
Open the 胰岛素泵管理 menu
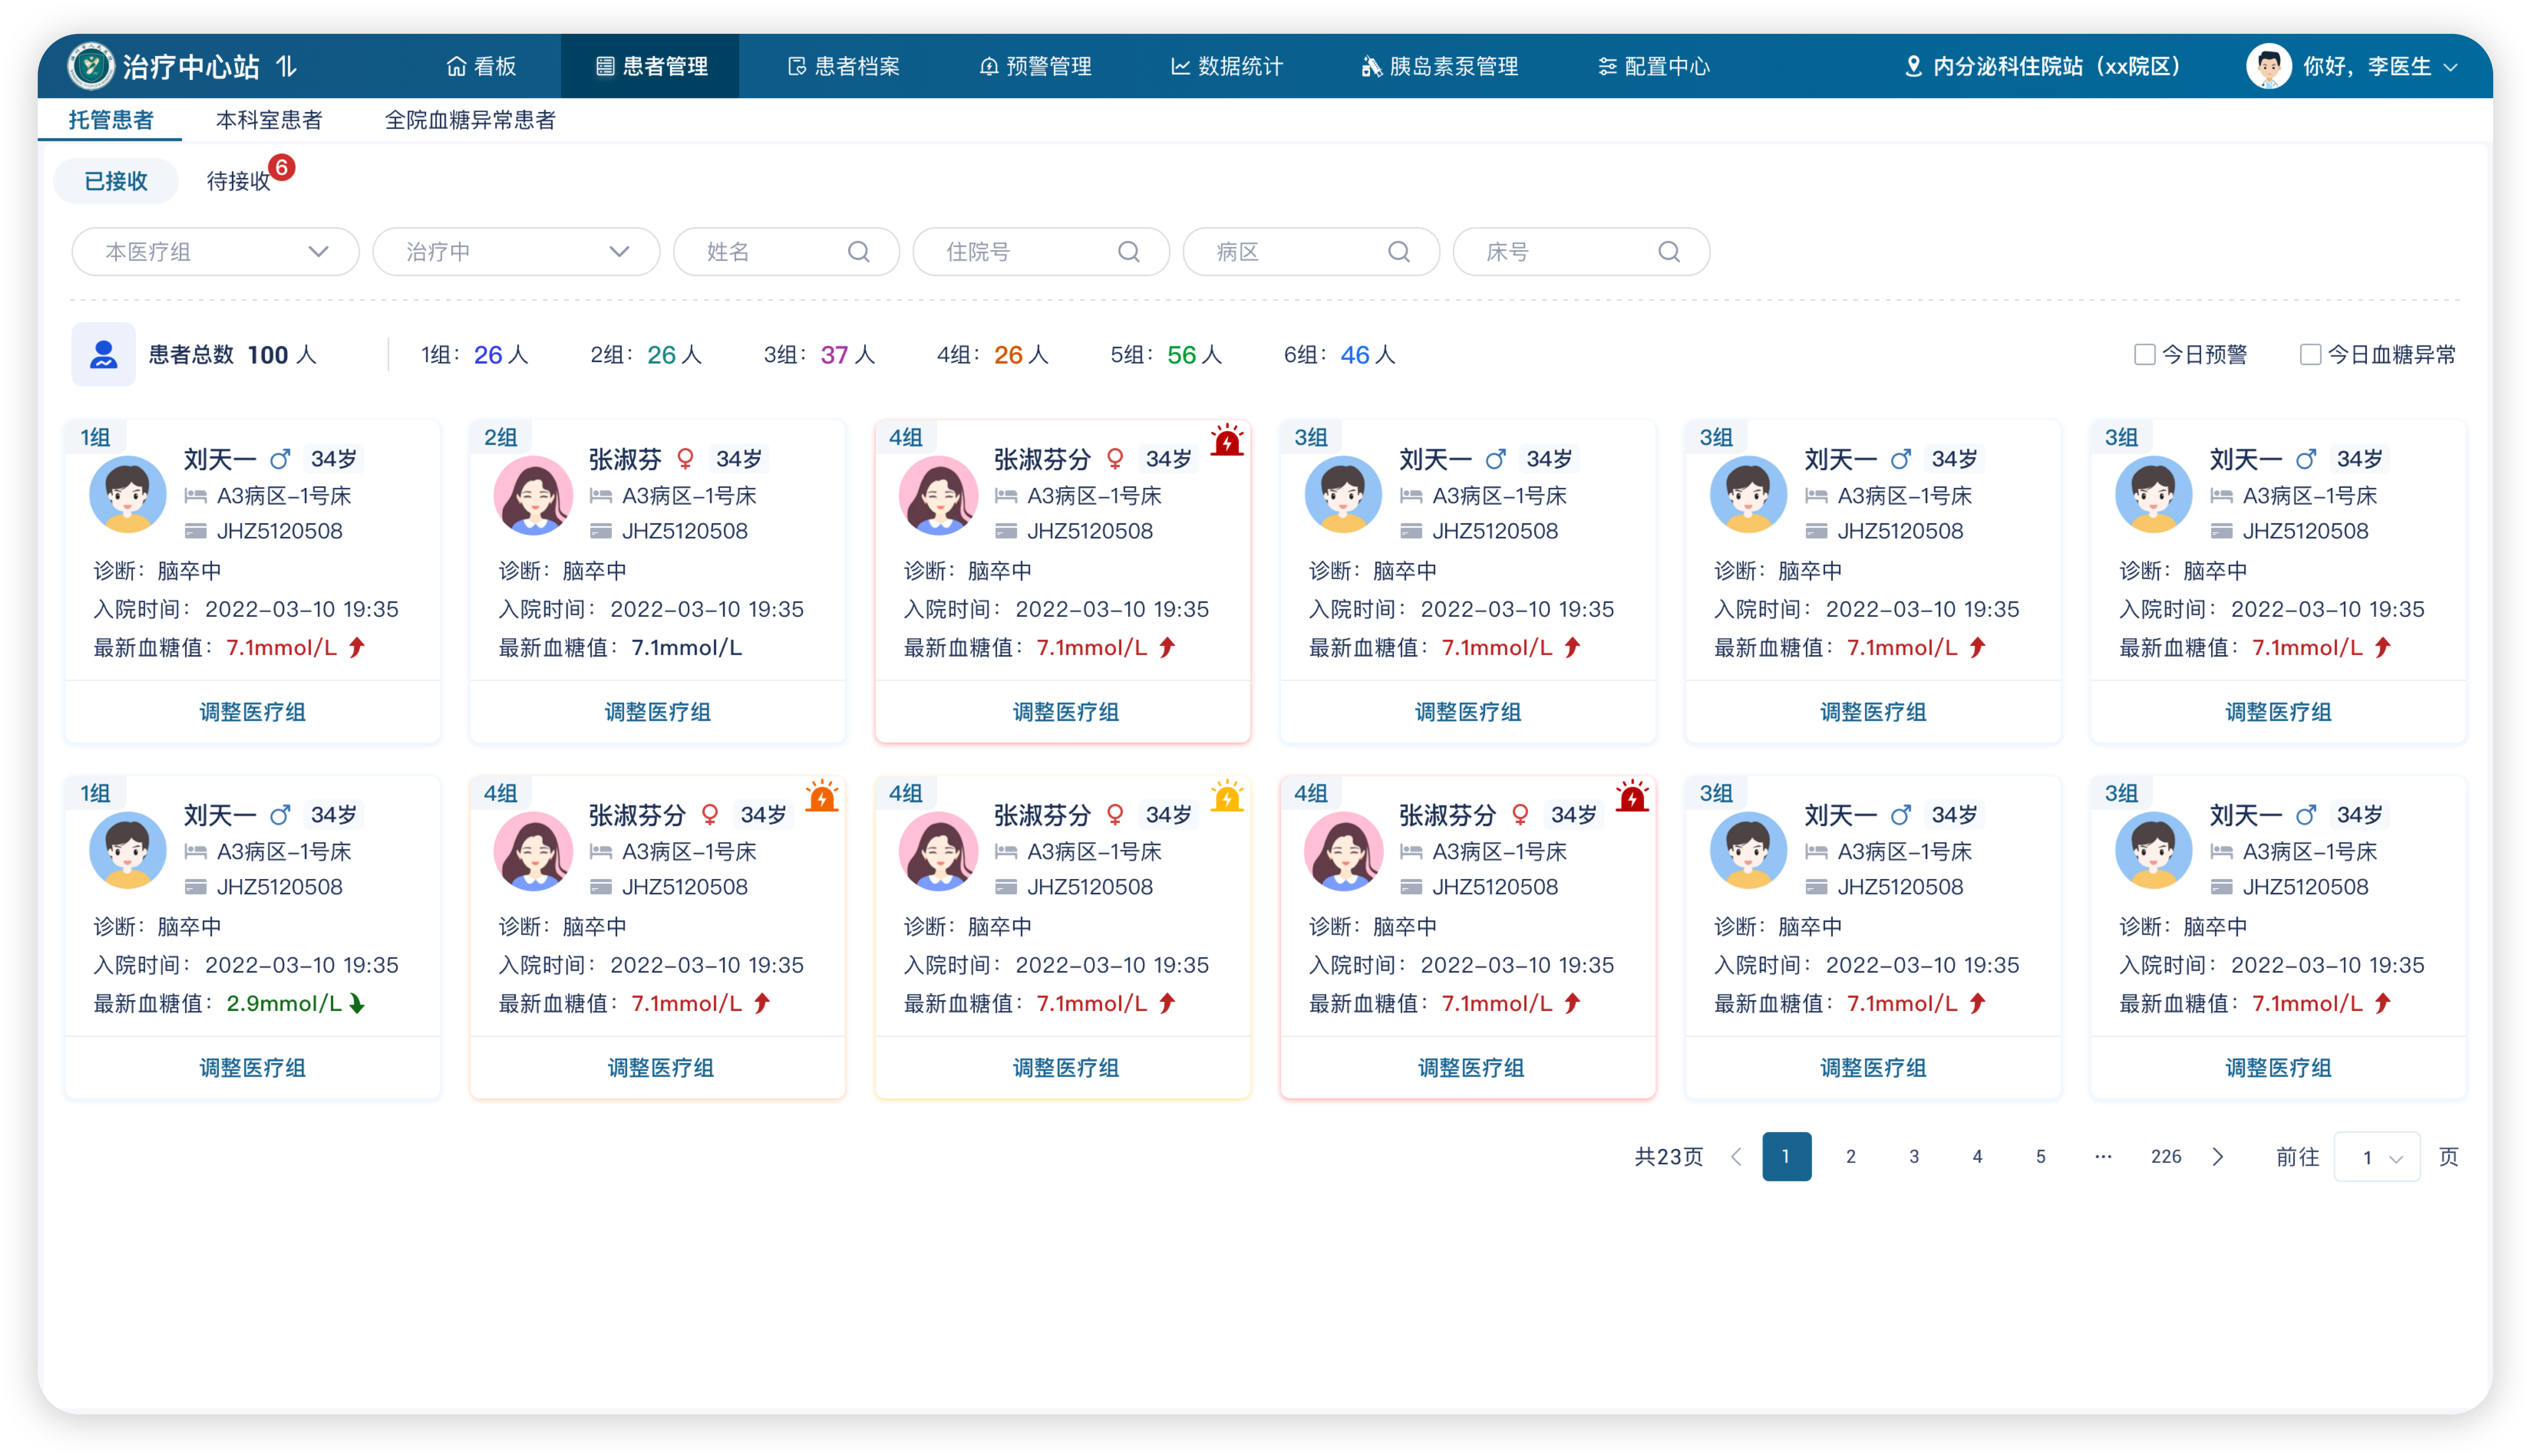click(x=1440, y=67)
